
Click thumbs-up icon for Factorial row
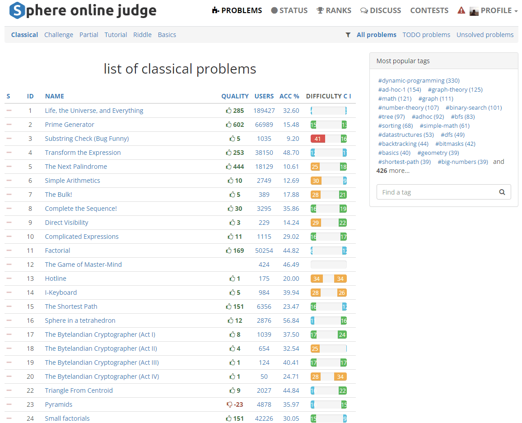(228, 250)
